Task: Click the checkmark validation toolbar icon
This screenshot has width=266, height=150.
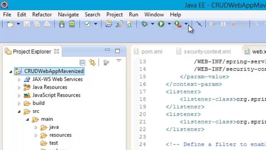Action: tap(88, 24)
